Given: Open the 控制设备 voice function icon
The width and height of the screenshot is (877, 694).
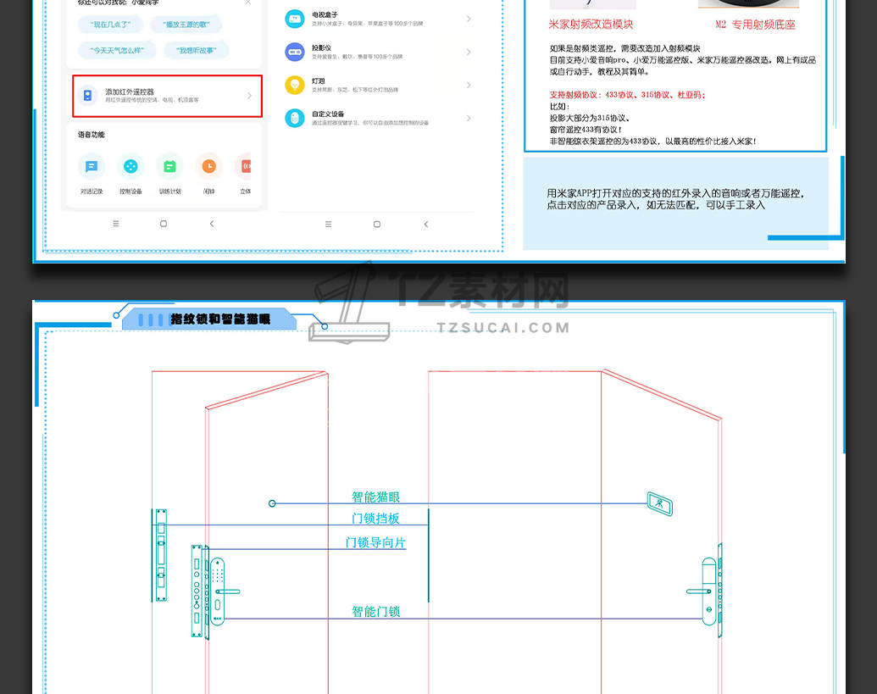Looking at the screenshot, I should point(130,167).
